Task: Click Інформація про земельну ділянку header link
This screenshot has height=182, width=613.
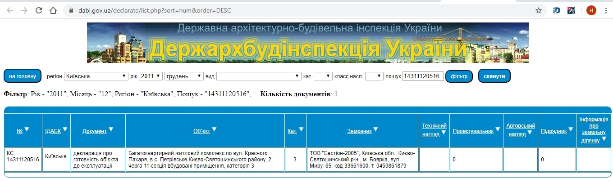Action: pyautogui.click(x=594, y=130)
